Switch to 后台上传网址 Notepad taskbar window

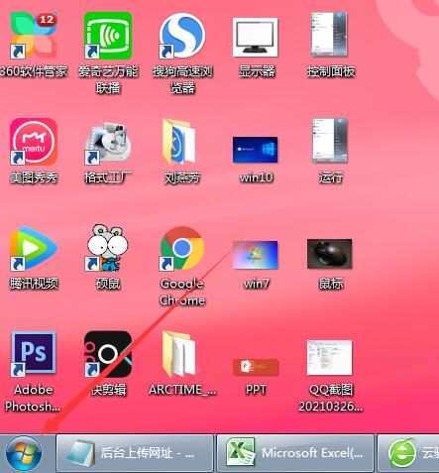tap(135, 453)
